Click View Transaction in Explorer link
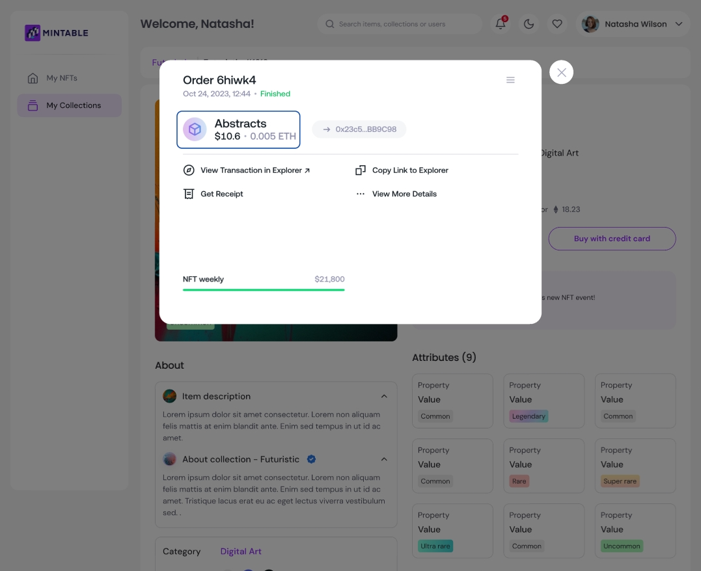This screenshot has height=571, width=701. tap(254, 170)
